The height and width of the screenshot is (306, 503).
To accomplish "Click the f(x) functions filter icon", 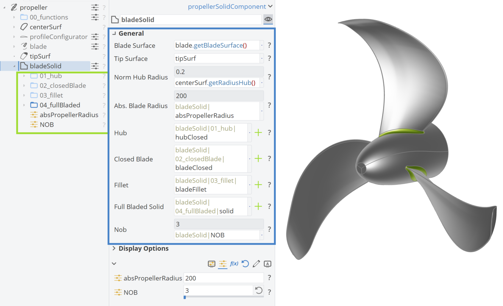I will tap(234, 264).
